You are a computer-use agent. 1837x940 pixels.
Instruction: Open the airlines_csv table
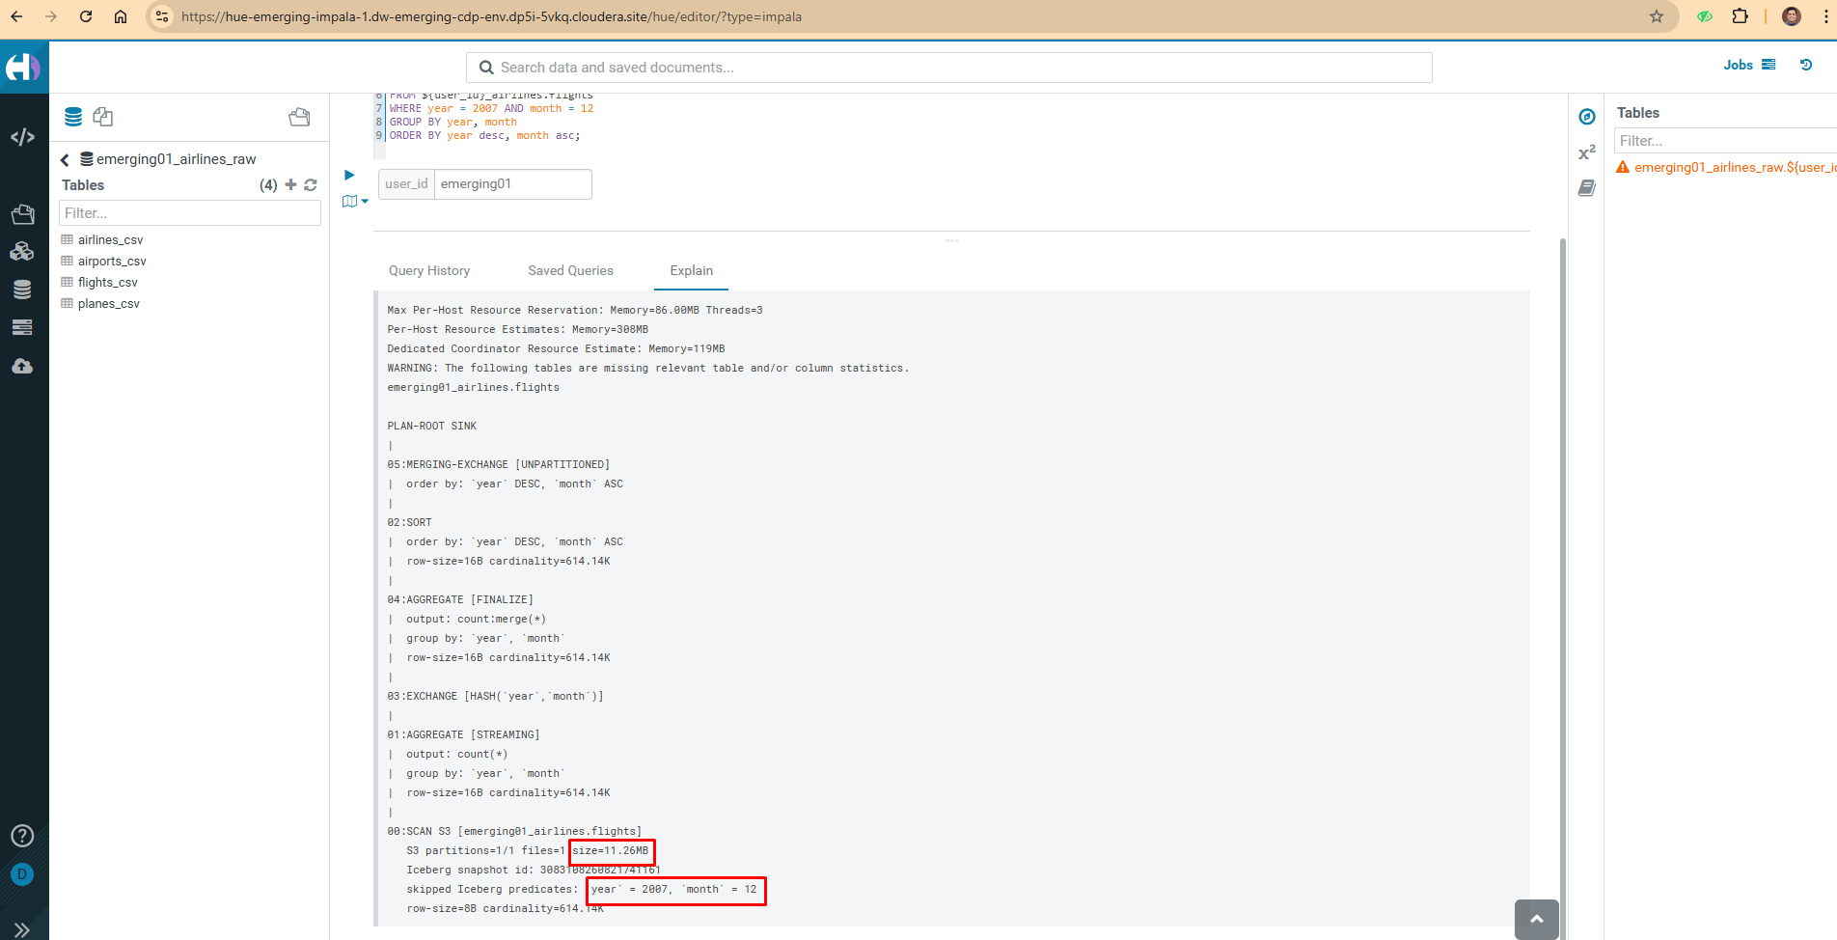pyautogui.click(x=110, y=239)
